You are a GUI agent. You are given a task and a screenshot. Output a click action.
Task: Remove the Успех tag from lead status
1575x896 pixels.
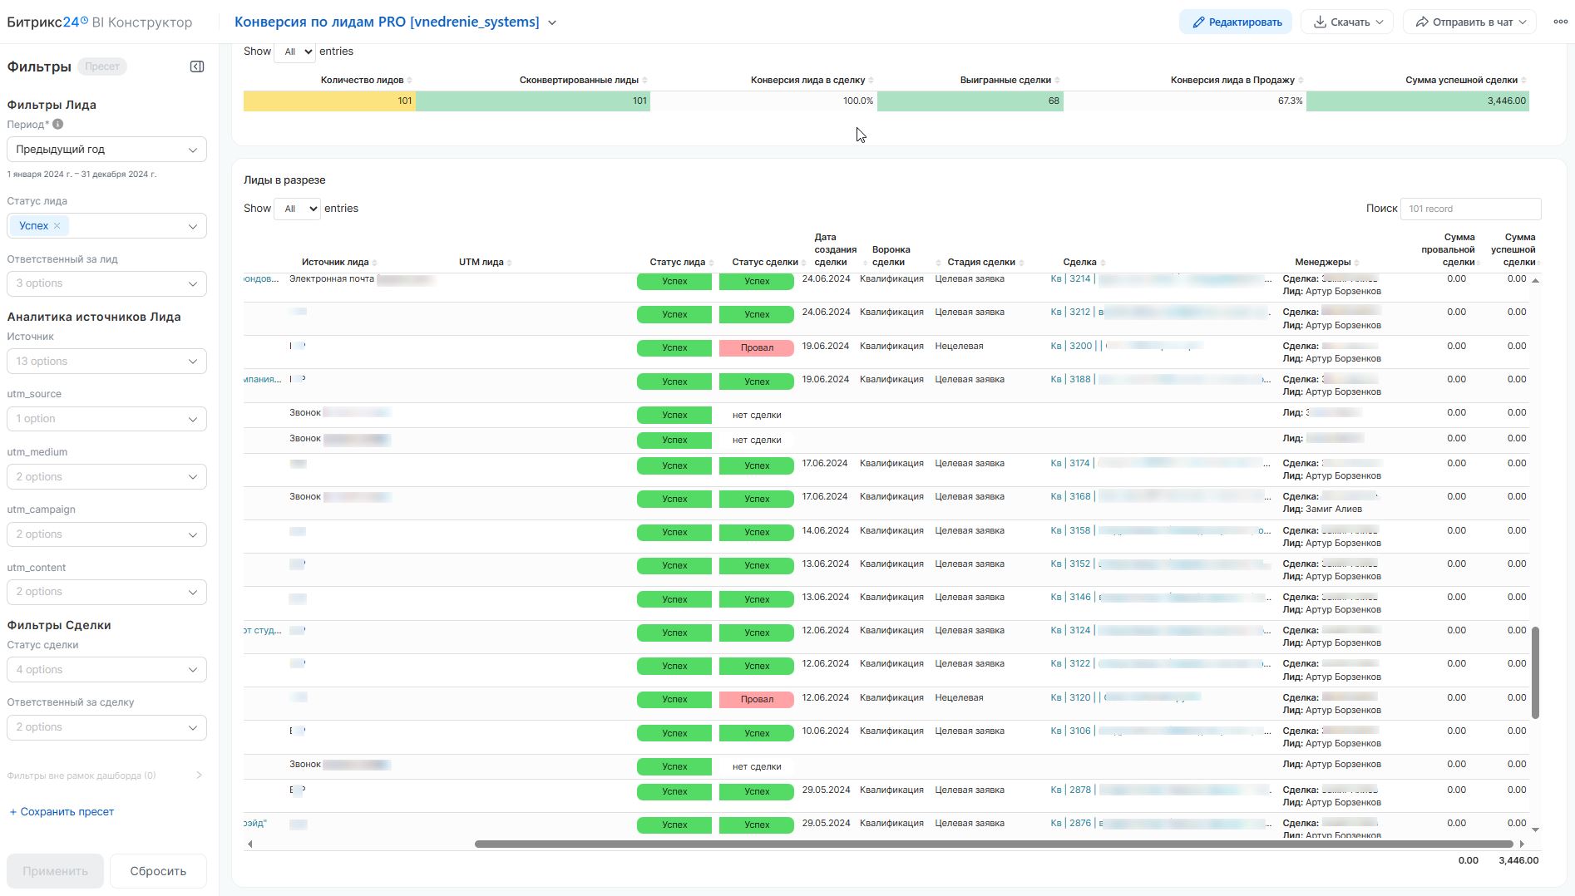[x=57, y=226]
